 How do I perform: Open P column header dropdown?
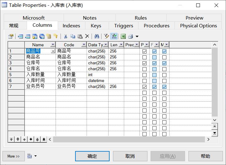[x=147, y=45]
